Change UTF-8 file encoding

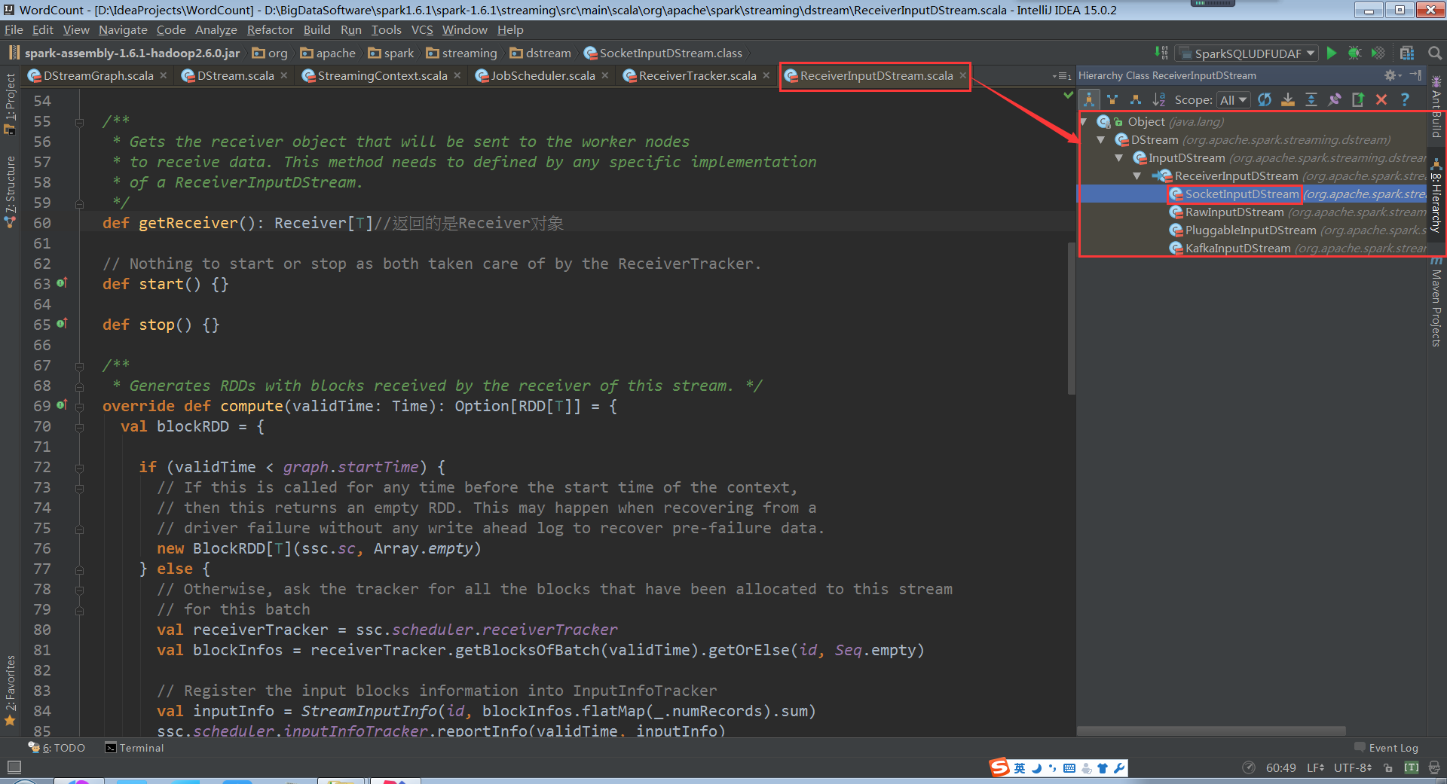(1353, 767)
